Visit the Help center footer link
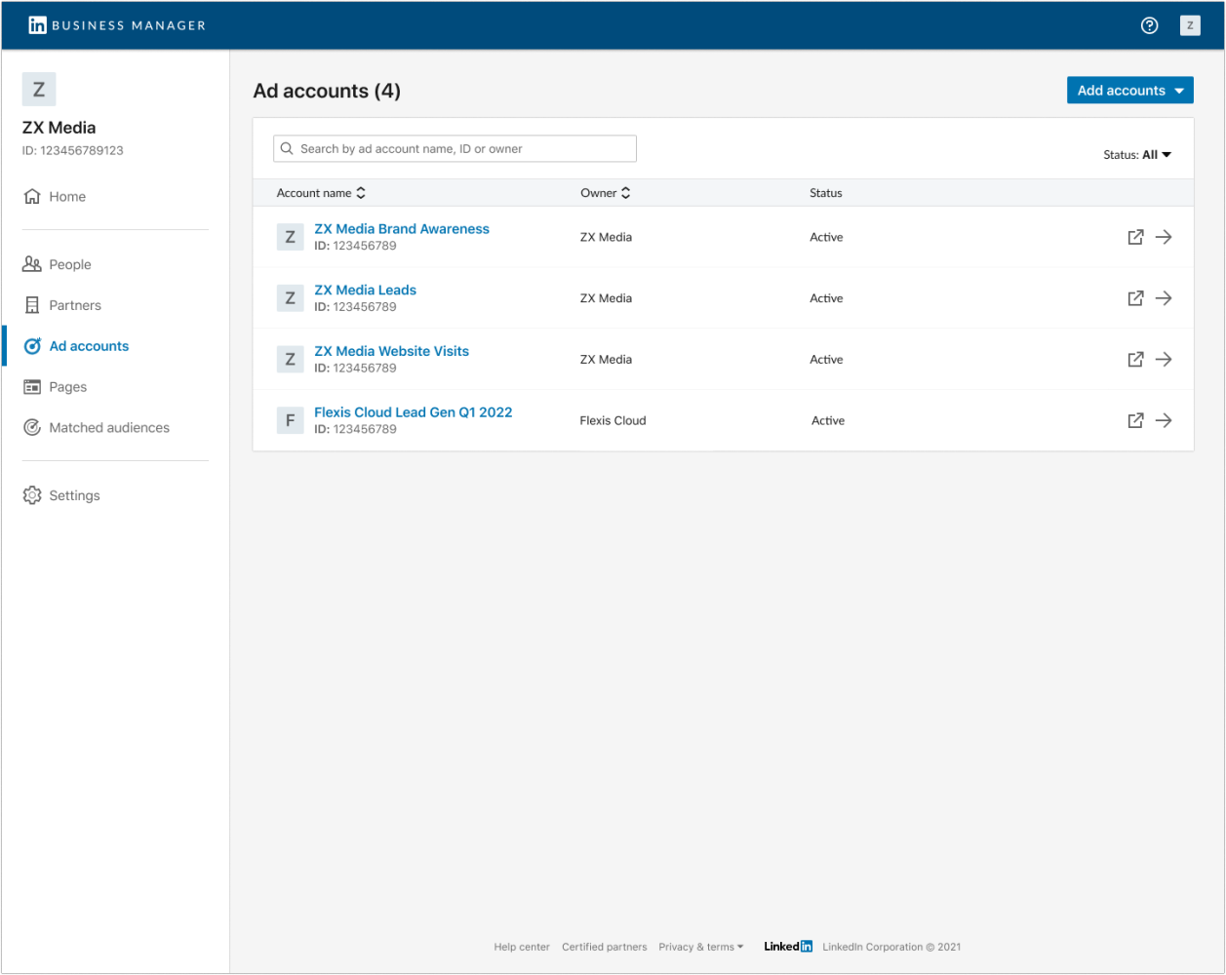Screen dimensions: 1226x975 click(x=522, y=947)
